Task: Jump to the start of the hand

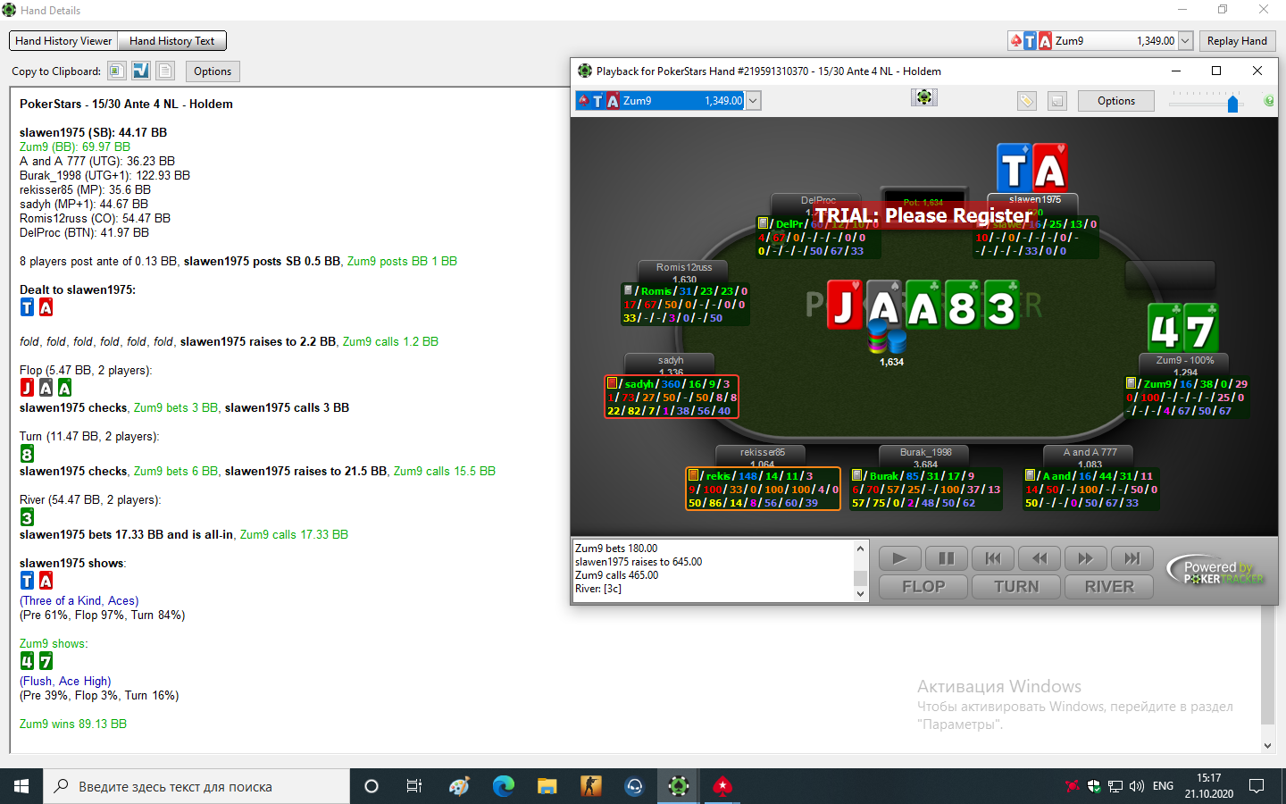Action: click(993, 558)
